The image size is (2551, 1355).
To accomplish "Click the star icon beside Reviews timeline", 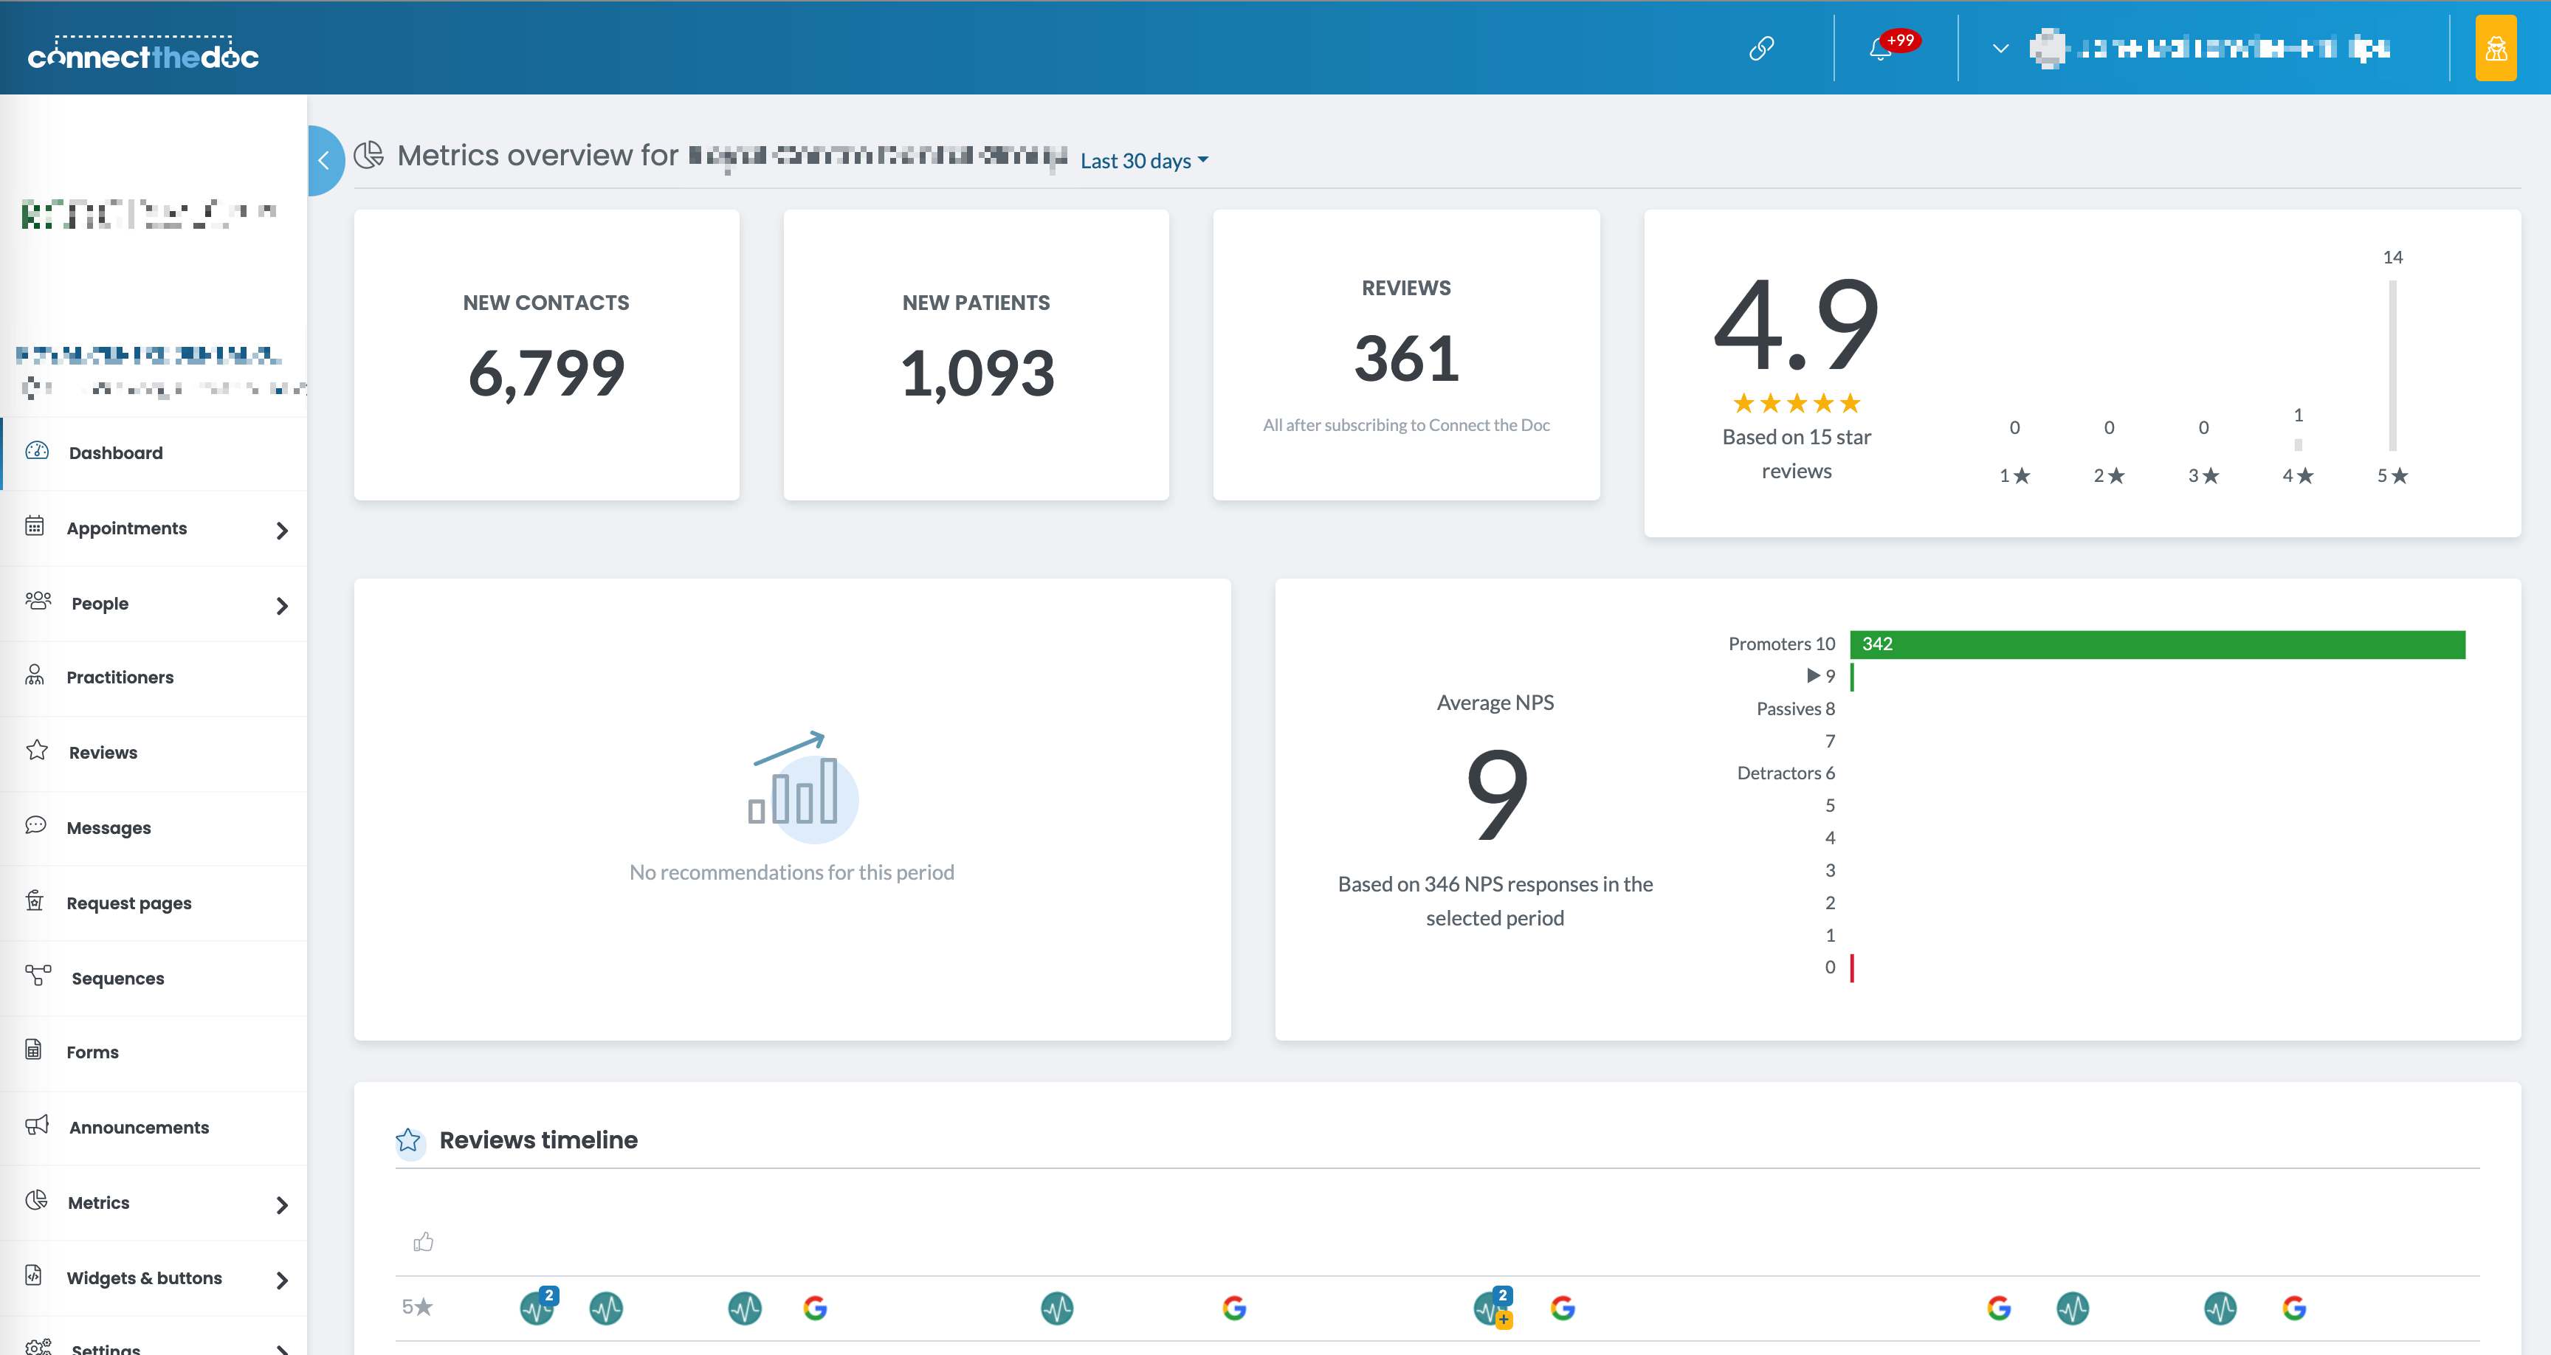I will click(408, 1140).
